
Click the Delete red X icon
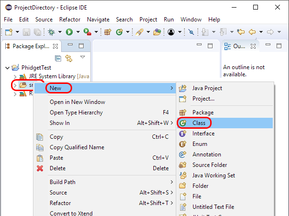[40, 168]
